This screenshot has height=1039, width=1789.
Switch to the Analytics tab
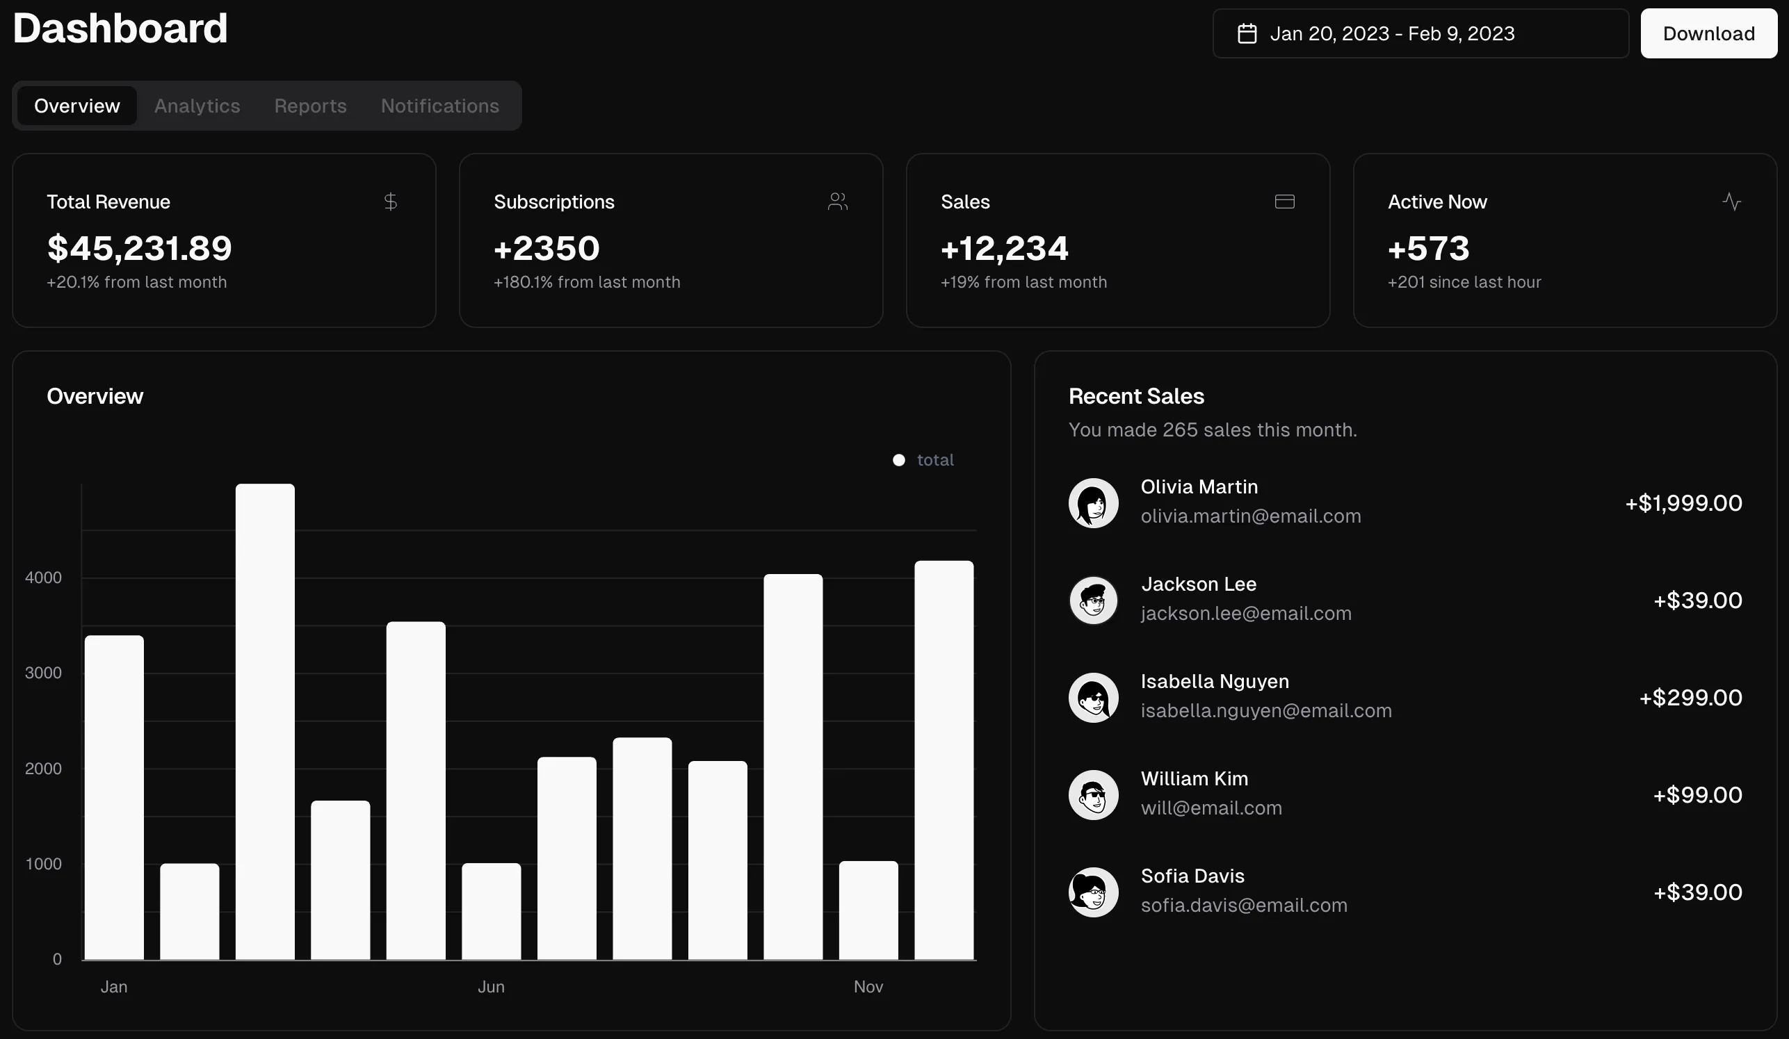[197, 106]
